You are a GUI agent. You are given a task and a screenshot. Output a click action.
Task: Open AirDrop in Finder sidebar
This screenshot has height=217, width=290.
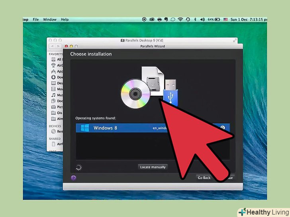click(x=57, y=65)
